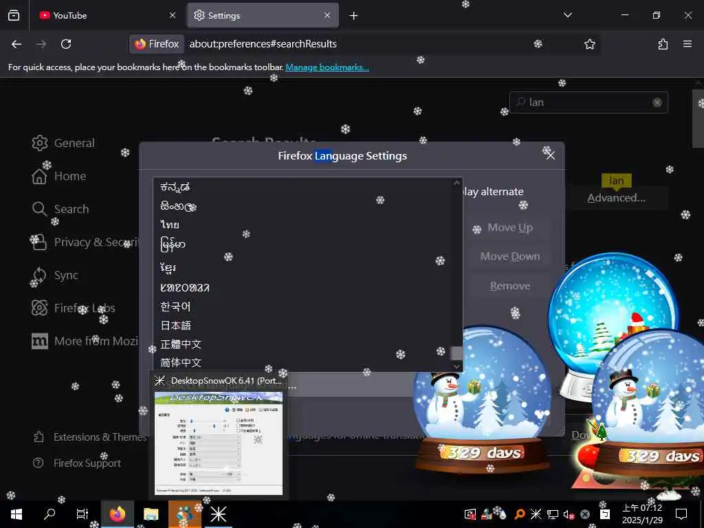This screenshot has width=704, height=528.
Task: Open Sync settings category
Action: [55, 275]
